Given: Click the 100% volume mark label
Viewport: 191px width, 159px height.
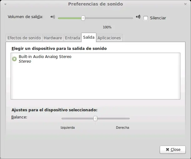Looking at the screenshot, I should click(x=107, y=27).
